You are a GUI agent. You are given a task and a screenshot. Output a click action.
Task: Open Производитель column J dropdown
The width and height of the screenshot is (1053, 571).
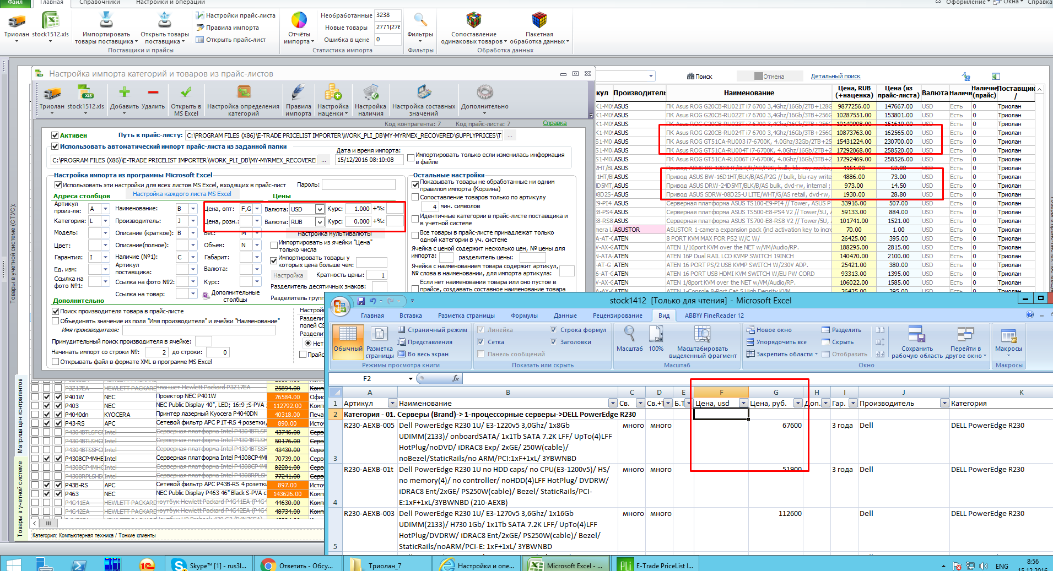(193, 221)
